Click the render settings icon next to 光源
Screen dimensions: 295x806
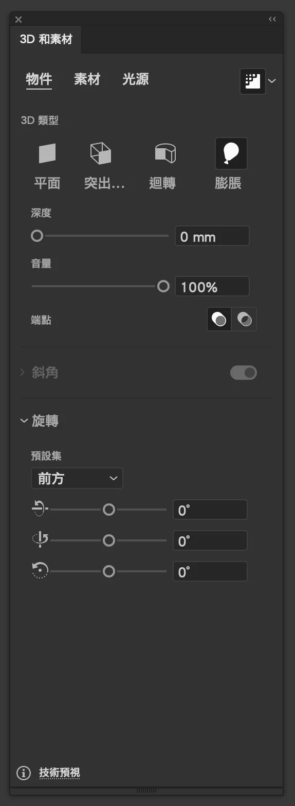(253, 81)
